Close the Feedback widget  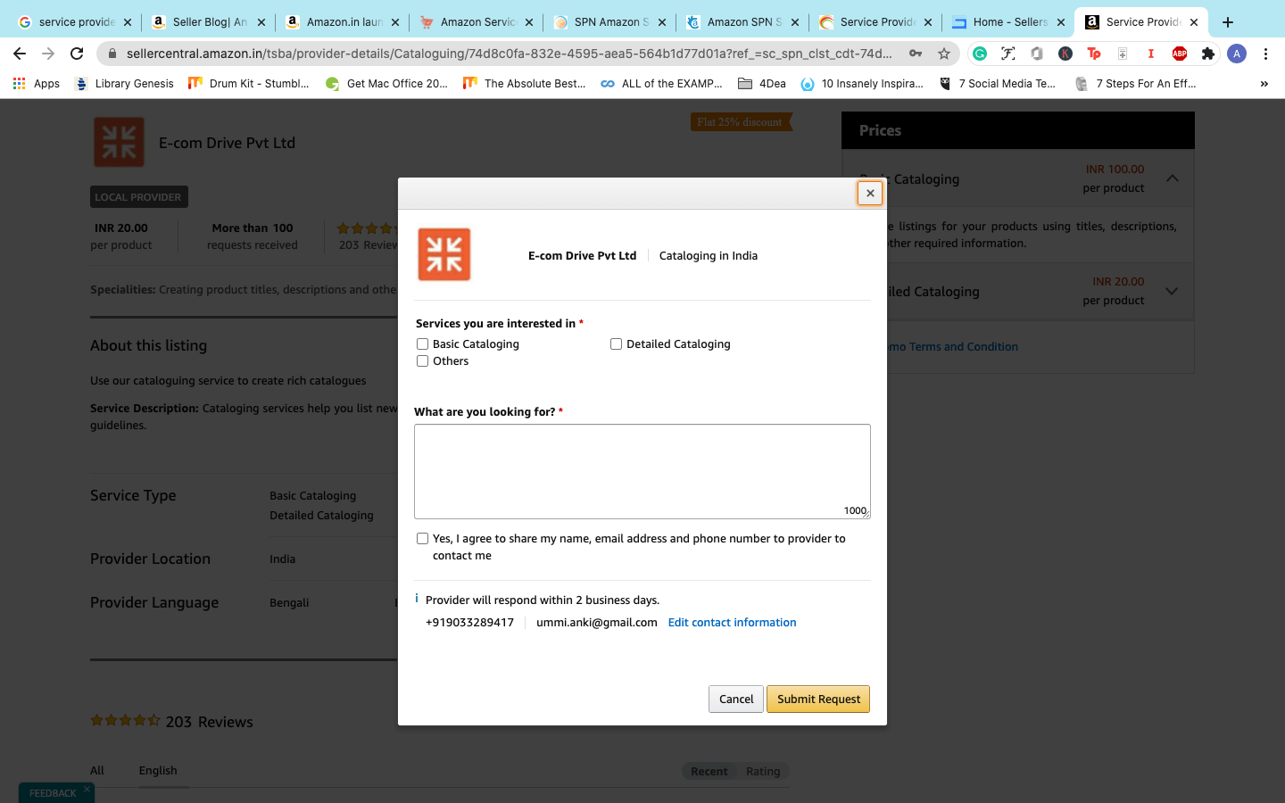pos(87,789)
